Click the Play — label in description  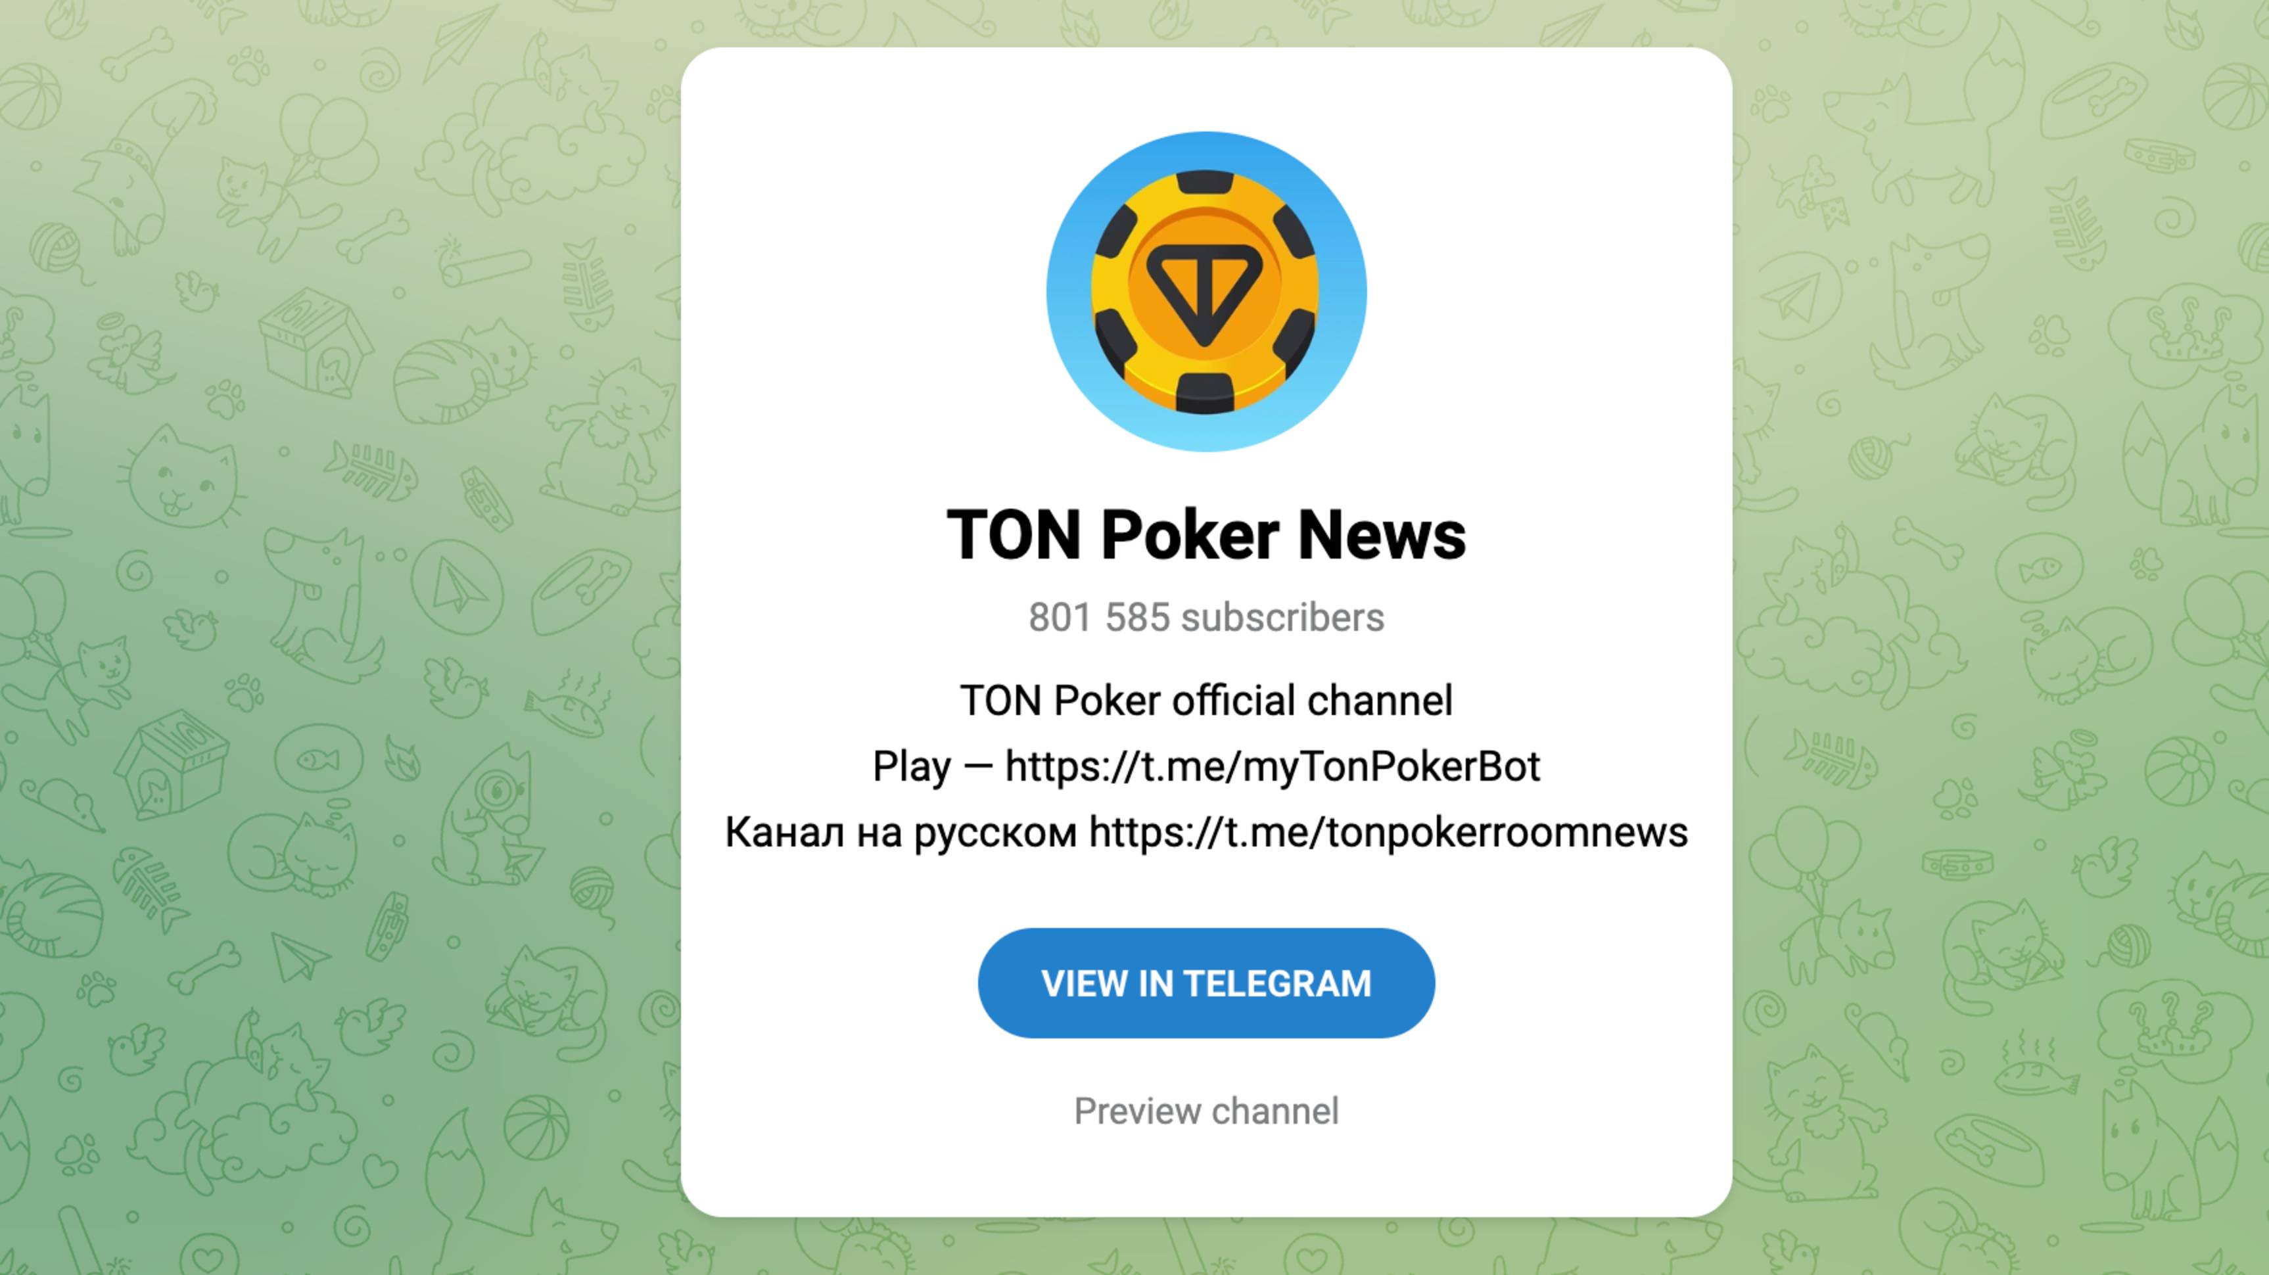click(933, 766)
